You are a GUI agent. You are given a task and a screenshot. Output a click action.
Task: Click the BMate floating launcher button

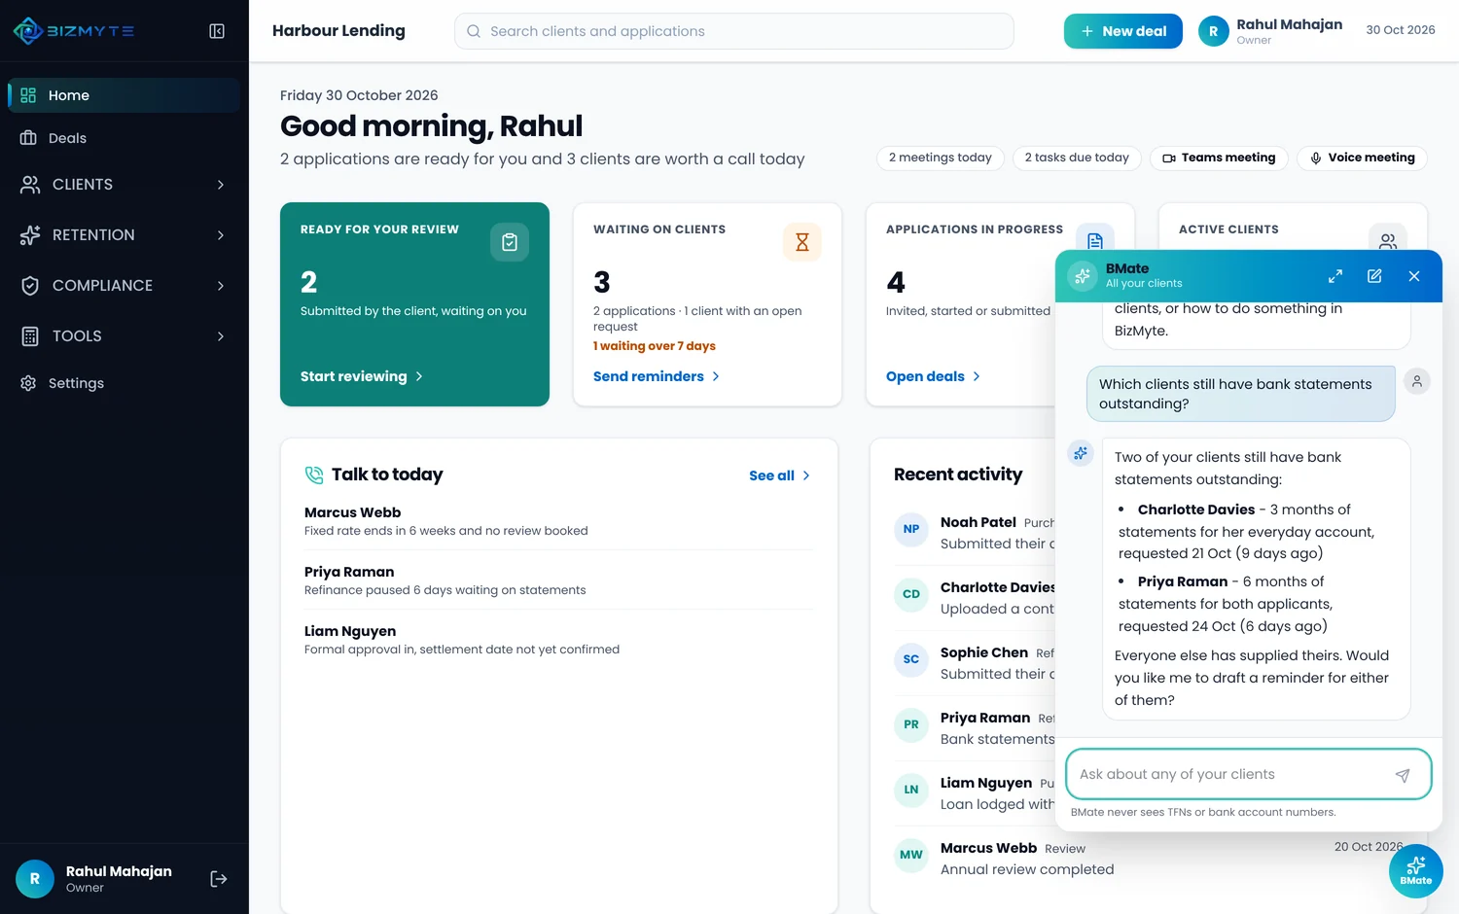tap(1416, 871)
